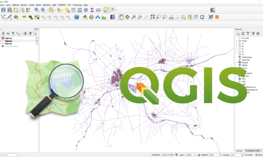263x157 pixels.
Task: Click the layer labeling abc icon
Action: (x=24, y=17)
